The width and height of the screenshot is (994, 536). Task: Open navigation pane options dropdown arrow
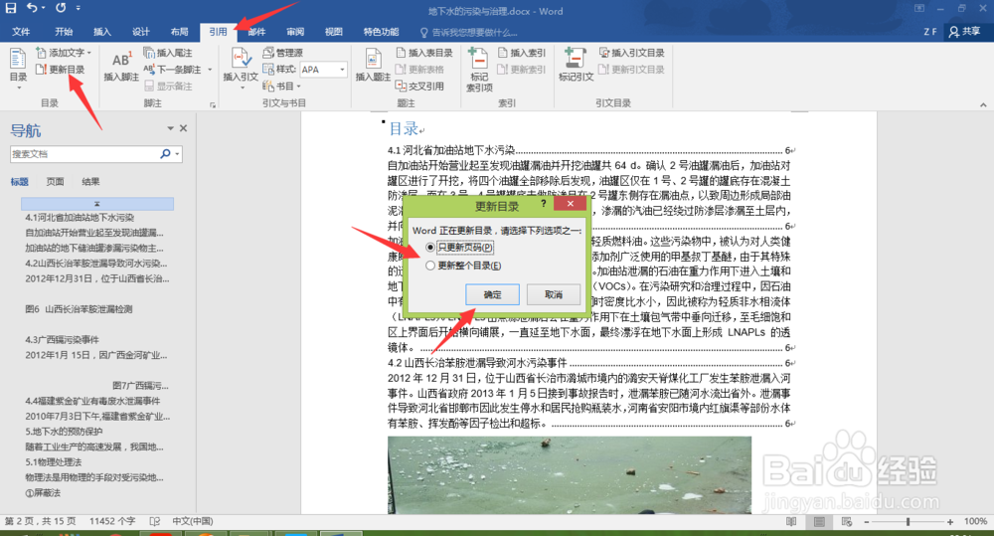point(170,128)
